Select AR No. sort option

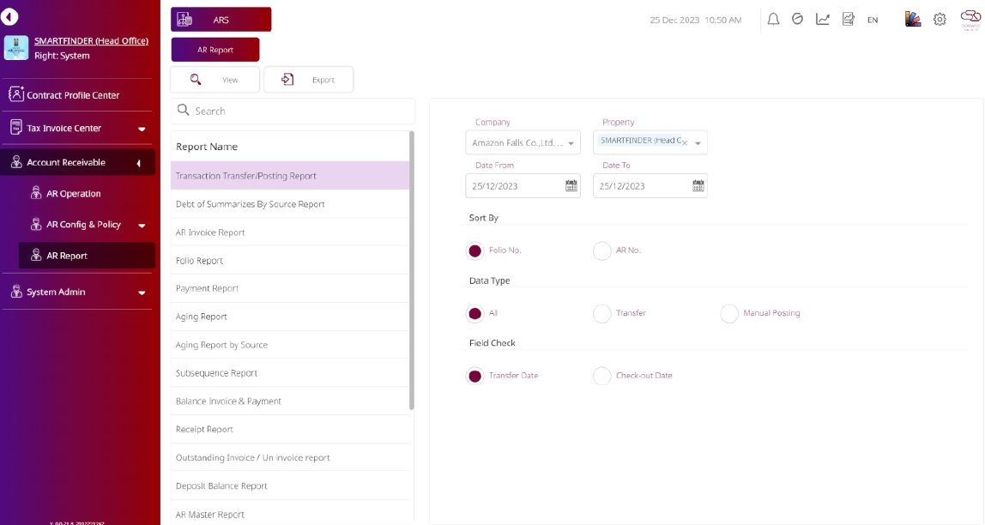tap(602, 250)
